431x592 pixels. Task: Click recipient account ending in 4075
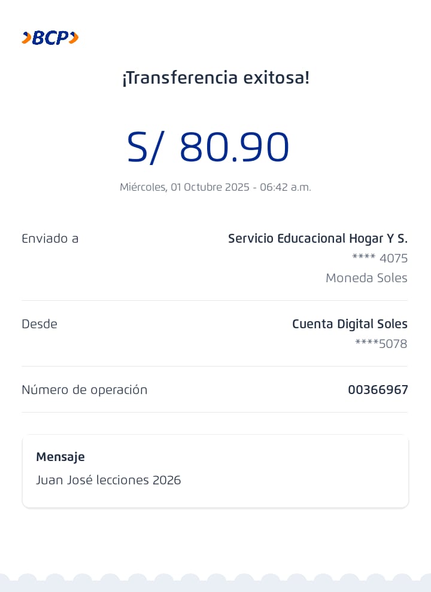click(380, 258)
